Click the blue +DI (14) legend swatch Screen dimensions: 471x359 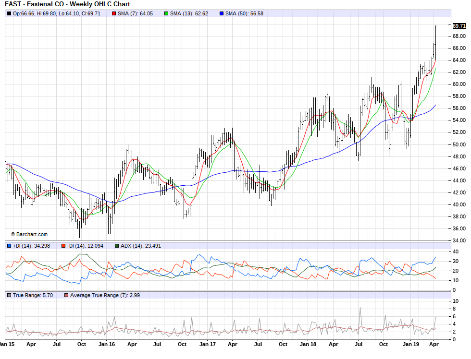click(9, 246)
